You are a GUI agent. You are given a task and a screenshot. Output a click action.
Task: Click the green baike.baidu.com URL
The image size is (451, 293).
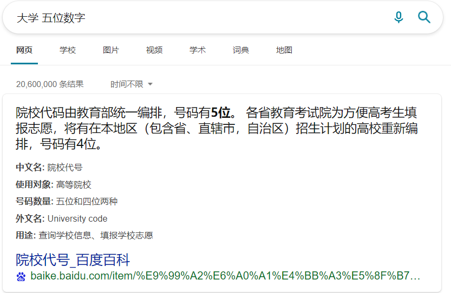click(x=225, y=277)
